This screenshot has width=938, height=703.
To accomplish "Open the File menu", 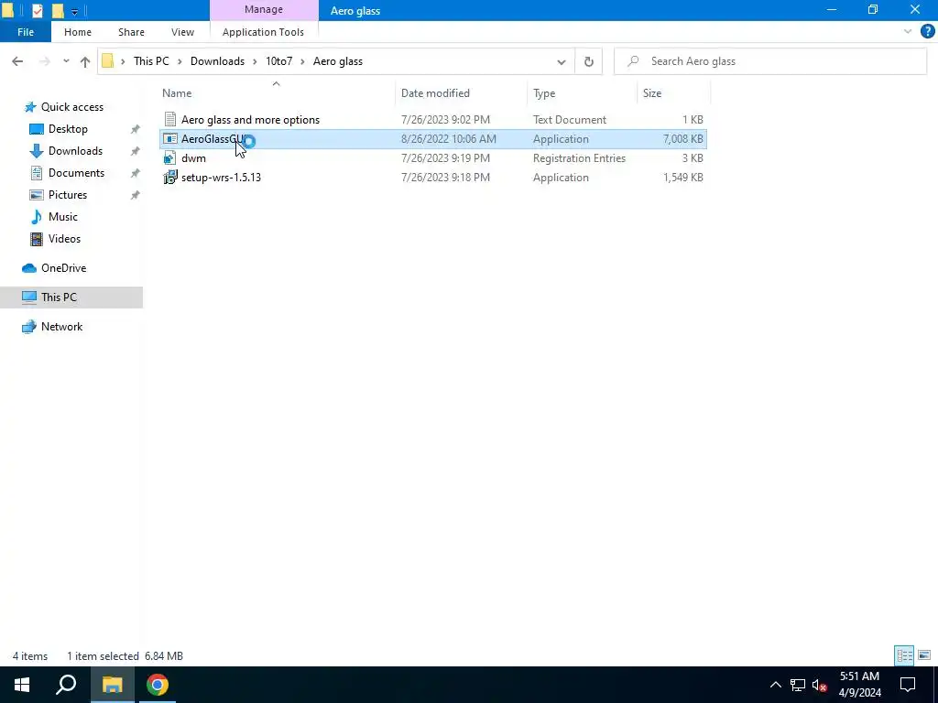I will [26, 32].
